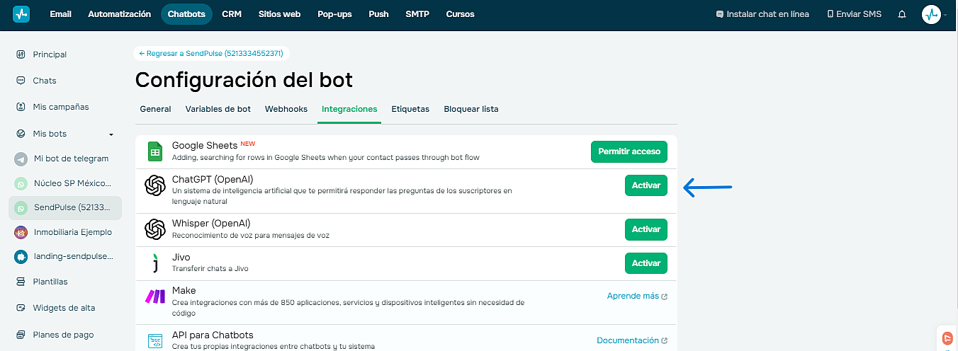958x351 pixels.
Task: Click the external link icon beside Aprende más
Action: pyautogui.click(x=664, y=297)
